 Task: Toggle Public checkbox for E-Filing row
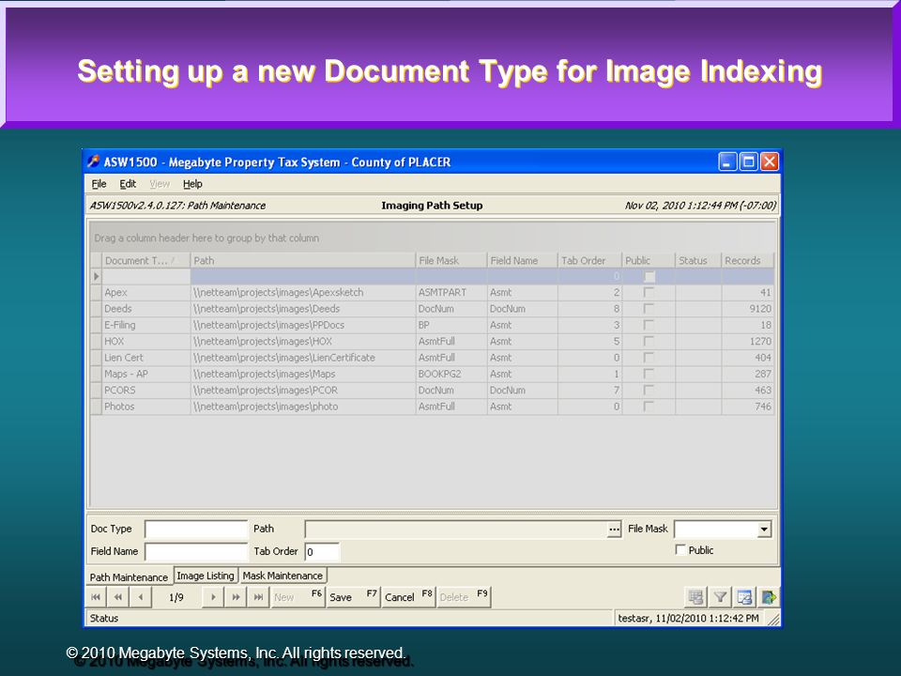(x=649, y=325)
